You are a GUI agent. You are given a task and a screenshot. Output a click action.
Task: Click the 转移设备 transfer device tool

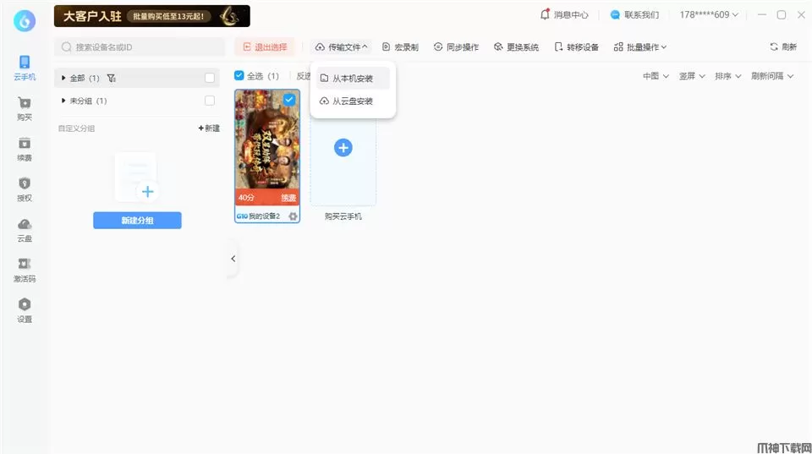(576, 47)
